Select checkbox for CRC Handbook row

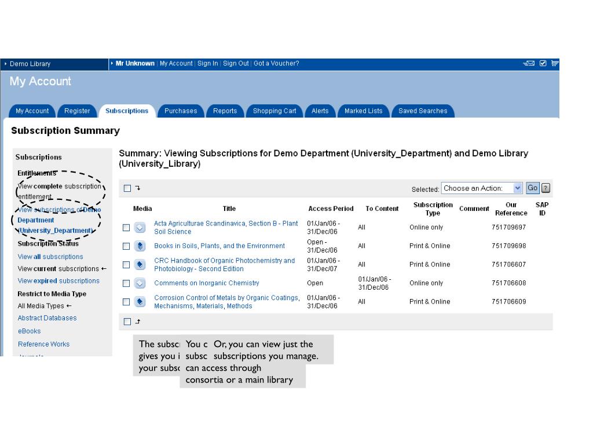pos(126,264)
